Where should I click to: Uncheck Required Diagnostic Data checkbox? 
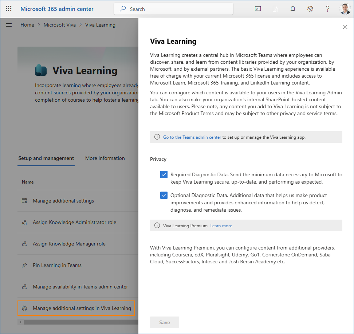point(164,174)
